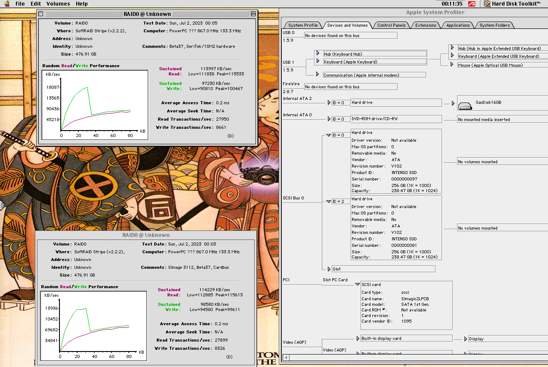Open the Apple menu
Screen dimensions: 548x367
7,3
